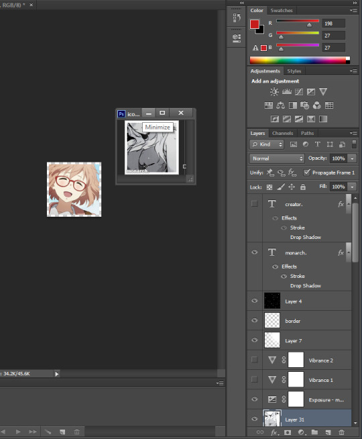
Task: Switch to the Channels tab
Action: [282, 134]
